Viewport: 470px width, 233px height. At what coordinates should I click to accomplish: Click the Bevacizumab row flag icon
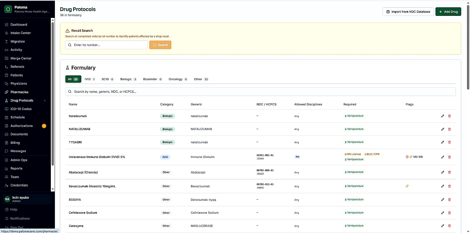tap(407, 186)
